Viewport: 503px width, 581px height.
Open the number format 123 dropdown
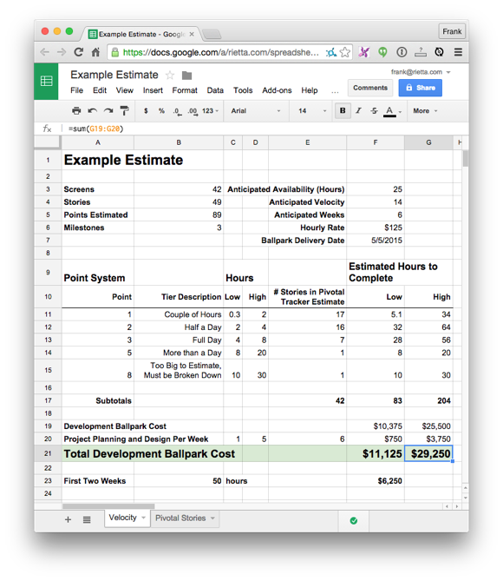tap(210, 110)
